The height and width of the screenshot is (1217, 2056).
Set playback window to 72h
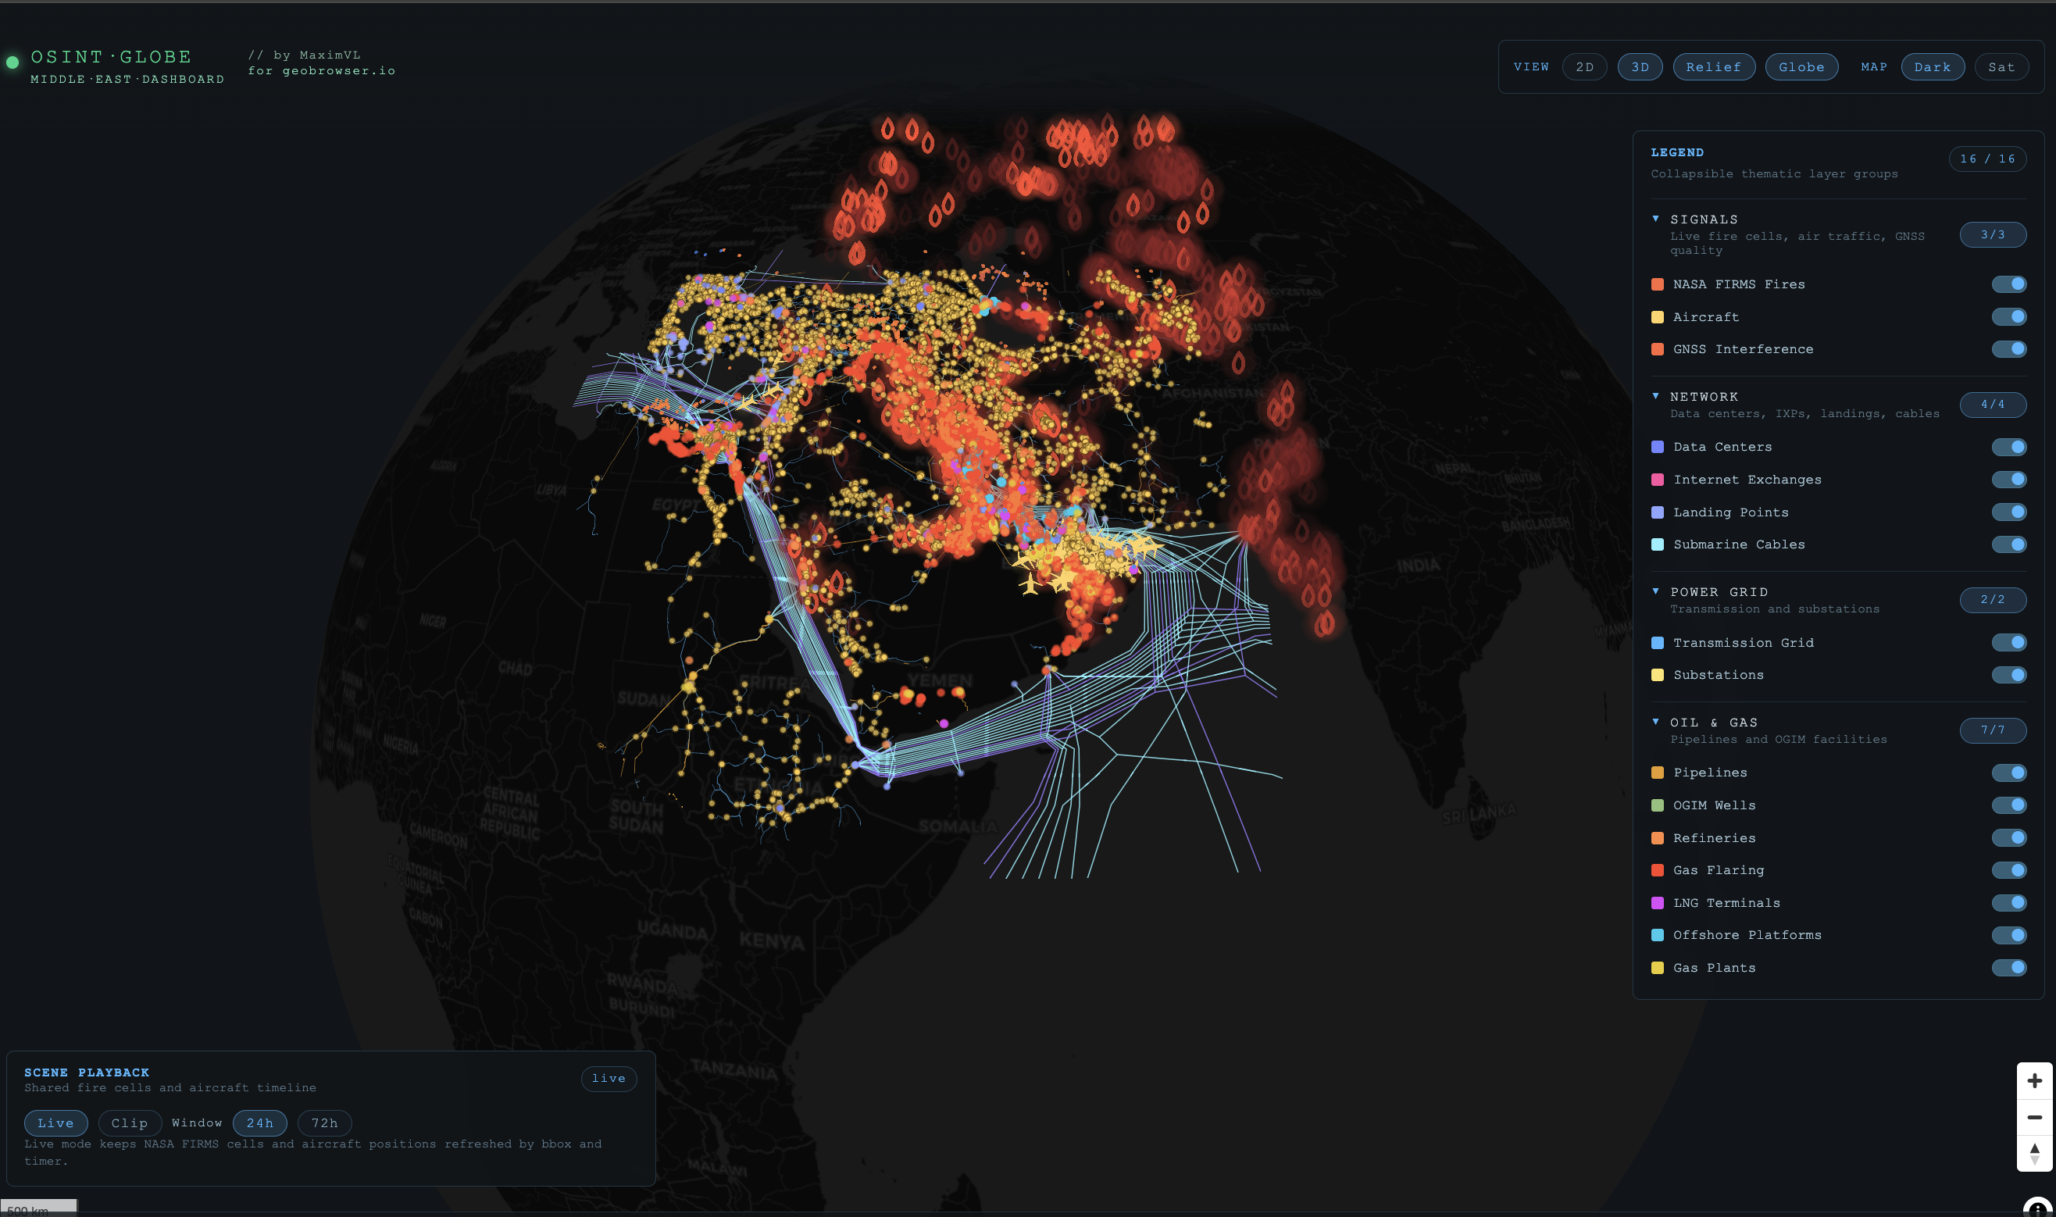pyautogui.click(x=325, y=1122)
